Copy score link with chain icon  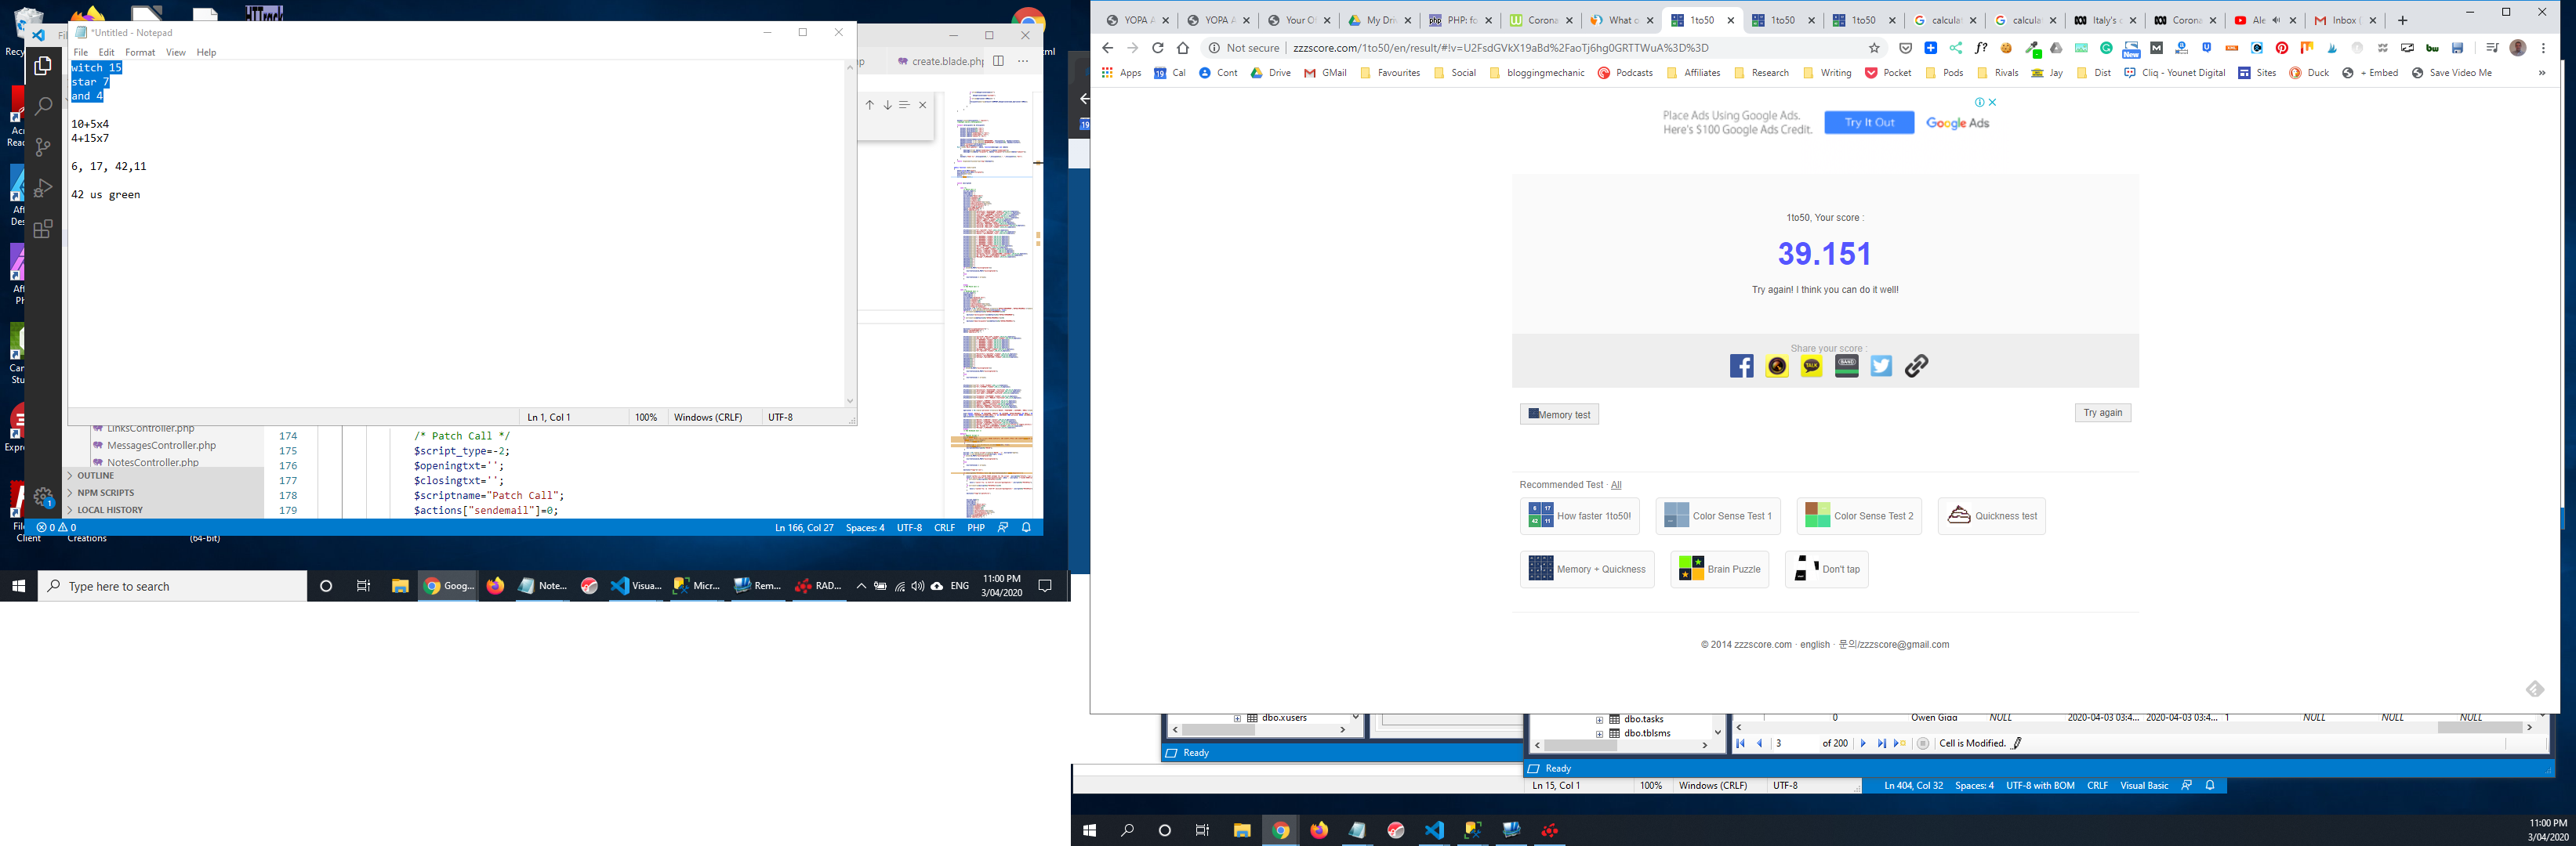coord(1916,367)
